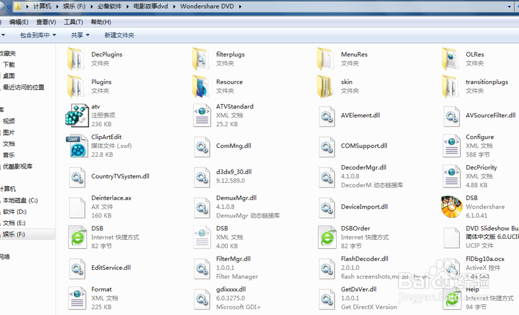The height and width of the screenshot is (315, 519).
Task: Open the transitionplugs folder icon
Action: tap(450, 87)
